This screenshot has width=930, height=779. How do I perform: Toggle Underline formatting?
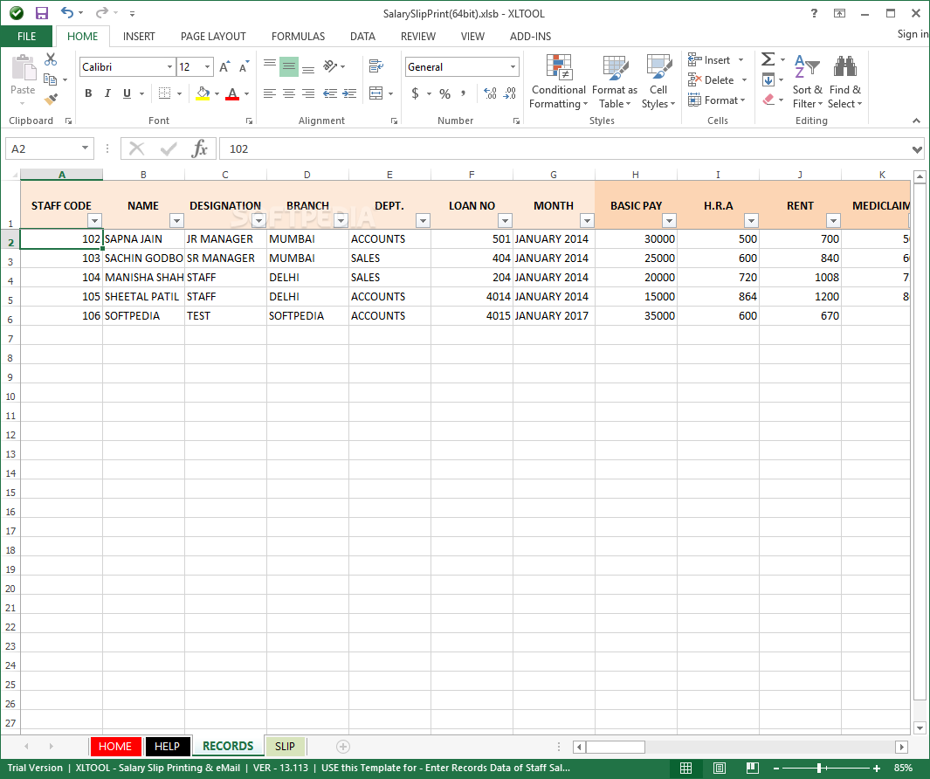127,93
